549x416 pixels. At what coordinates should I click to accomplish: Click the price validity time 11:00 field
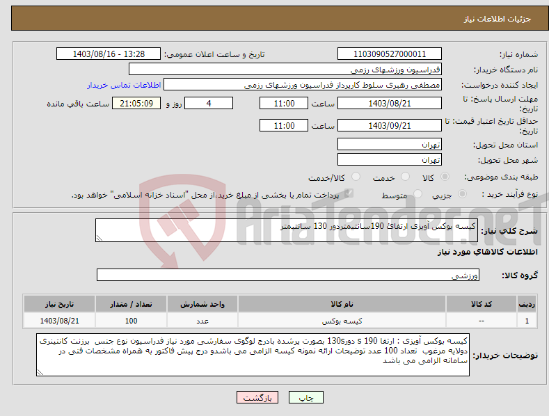pyautogui.click(x=284, y=125)
